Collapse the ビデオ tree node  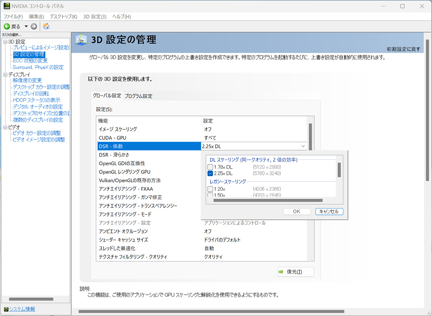click(x=5, y=127)
